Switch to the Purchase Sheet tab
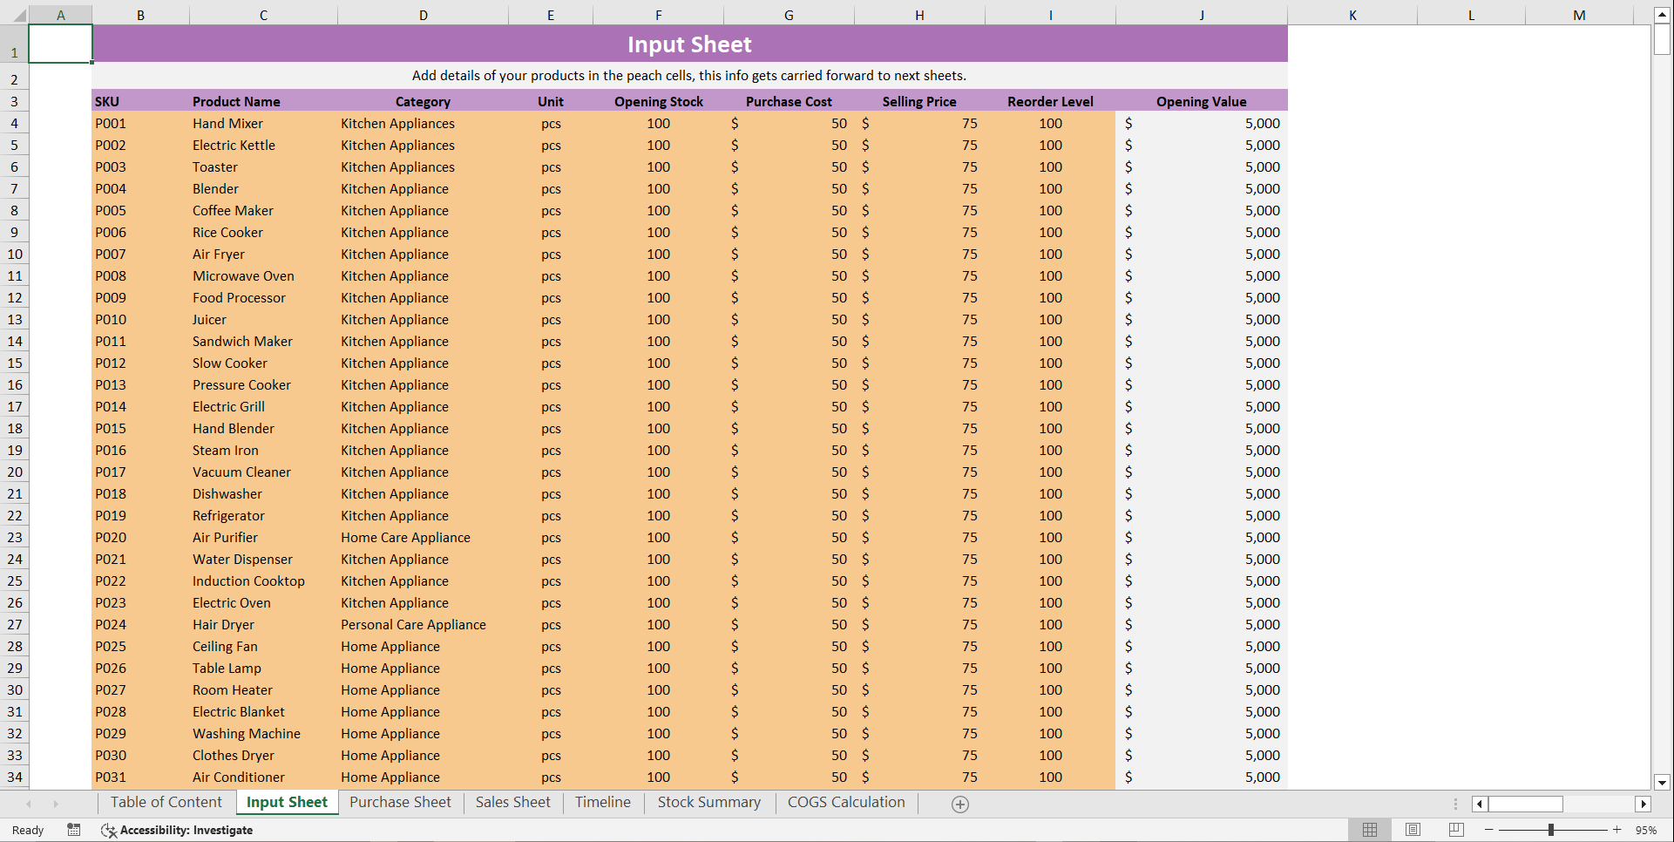This screenshot has height=842, width=1674. (400, 802)
